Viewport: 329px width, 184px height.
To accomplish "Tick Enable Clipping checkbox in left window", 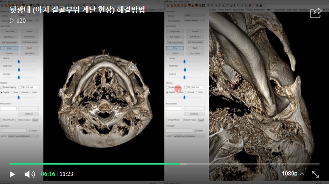I will coord(1,87).
